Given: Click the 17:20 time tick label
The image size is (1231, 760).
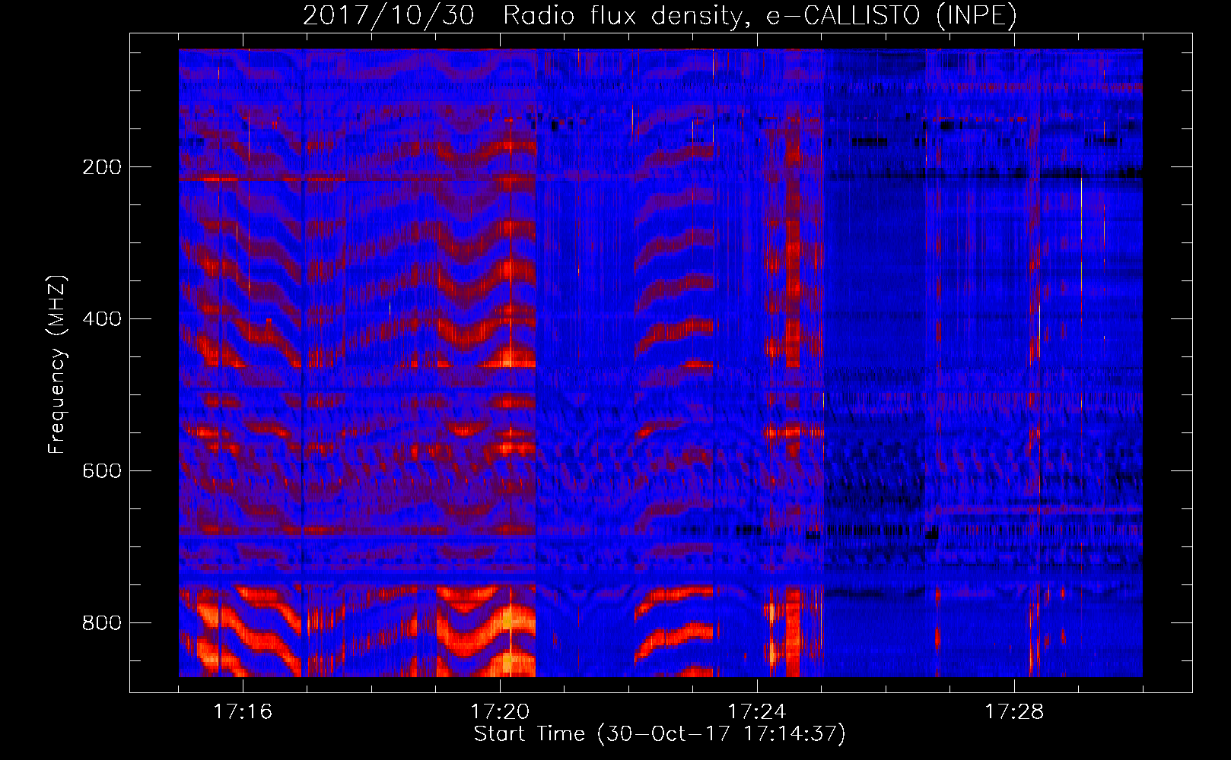Looking at the screenshot, I should (x=500, y=712).
